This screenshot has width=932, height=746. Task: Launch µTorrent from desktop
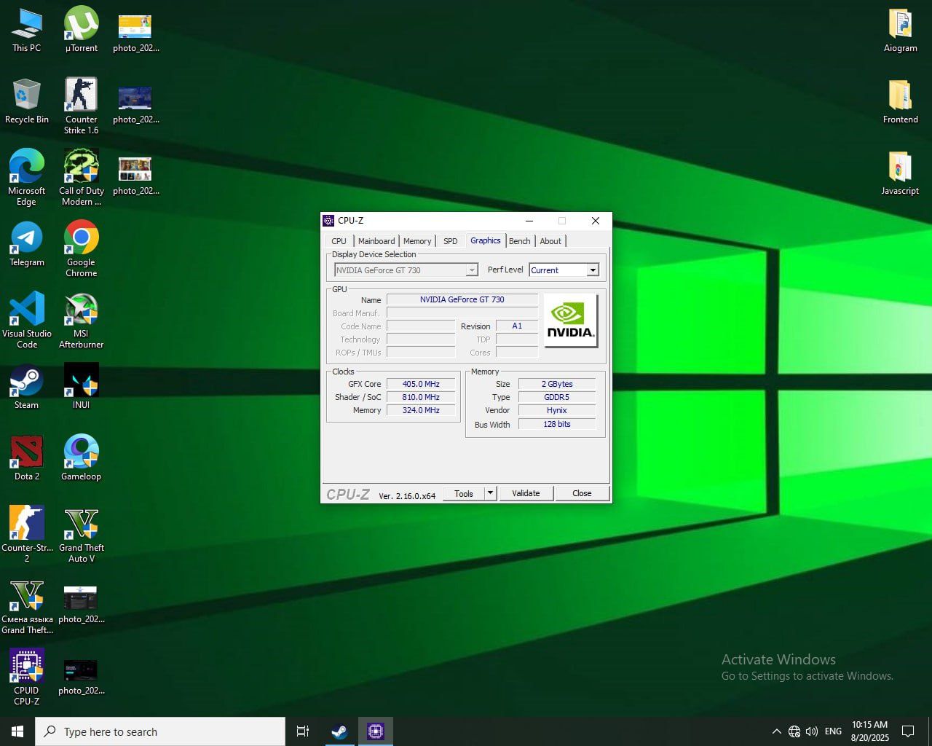81,30
